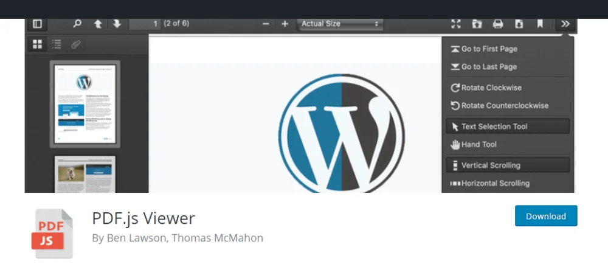This screenshot has width=608, height=264.
Task: Click the page number input field
Action: pos(145,24)
